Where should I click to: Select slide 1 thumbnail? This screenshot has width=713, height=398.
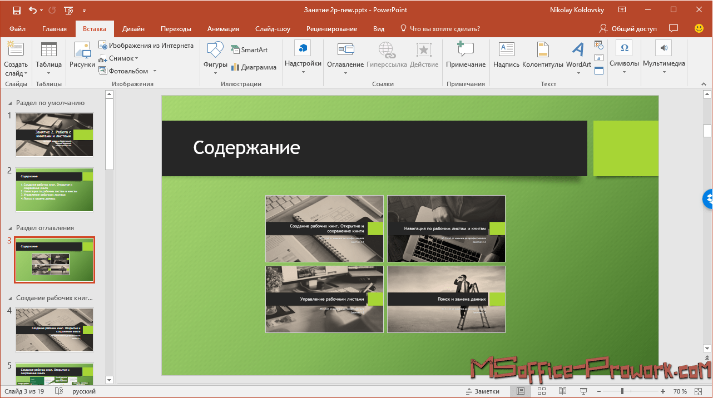tap(55, 135)
